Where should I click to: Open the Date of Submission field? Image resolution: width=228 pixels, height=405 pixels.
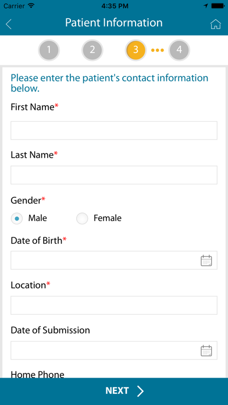114,350
